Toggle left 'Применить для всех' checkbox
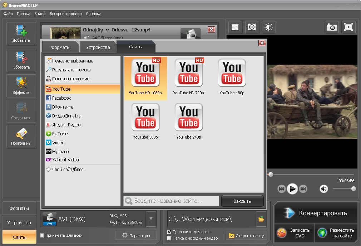 [42, 235]
